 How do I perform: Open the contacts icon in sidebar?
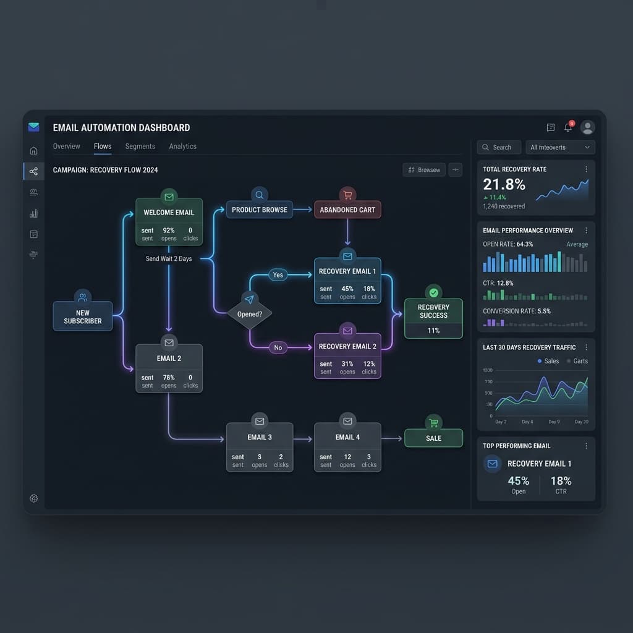pyautogui.click(x=33, y=192)
